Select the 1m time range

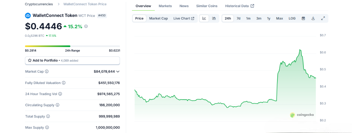(x=248, y=18)
